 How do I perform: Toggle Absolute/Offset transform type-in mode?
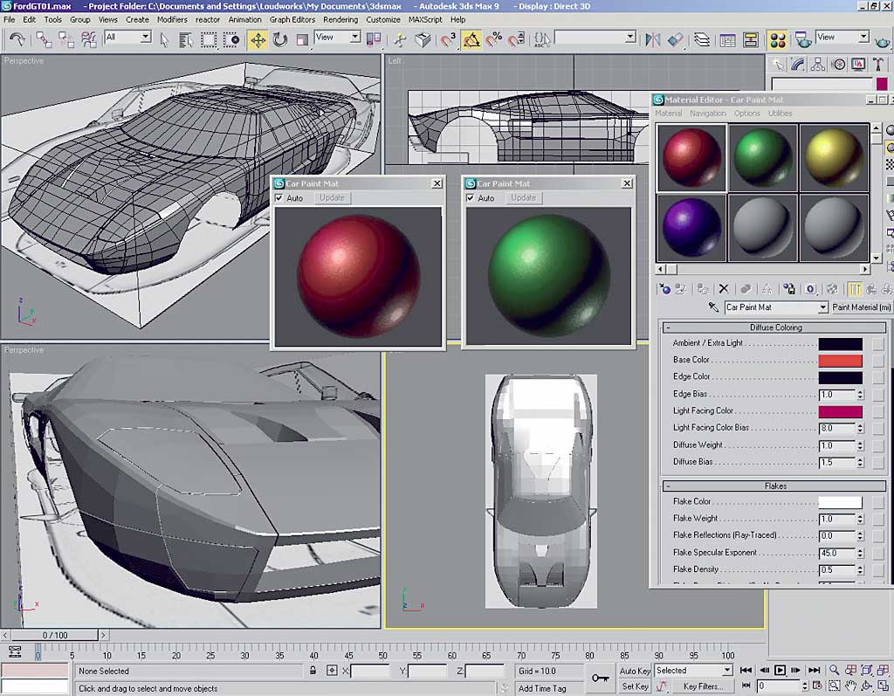click(332, 671)
